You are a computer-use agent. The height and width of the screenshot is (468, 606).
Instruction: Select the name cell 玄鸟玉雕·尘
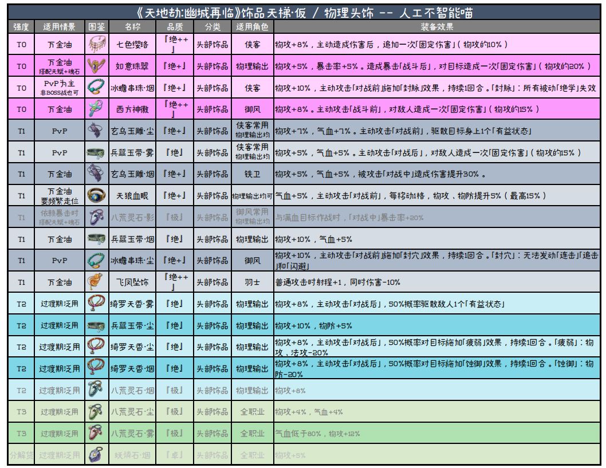tap(132, 131)
